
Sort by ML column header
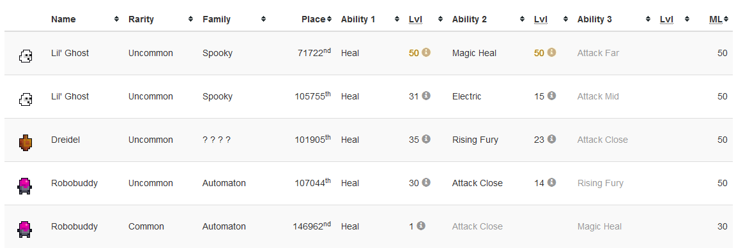click(716, 19)
